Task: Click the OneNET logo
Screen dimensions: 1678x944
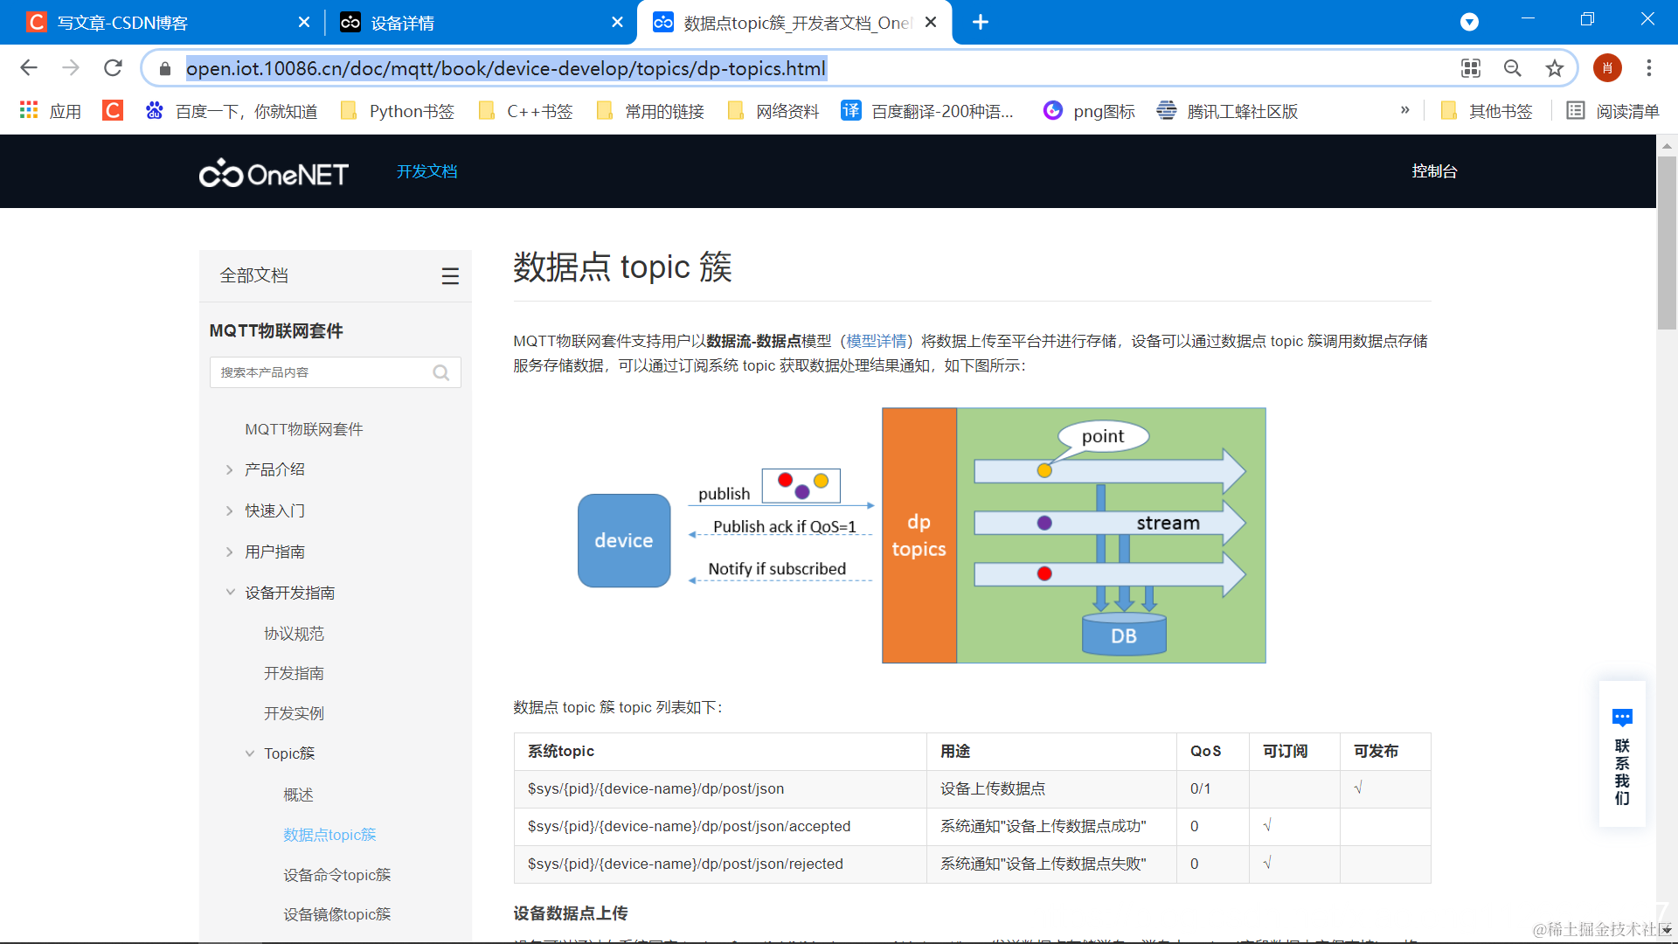Action: [x=274, y=173]
